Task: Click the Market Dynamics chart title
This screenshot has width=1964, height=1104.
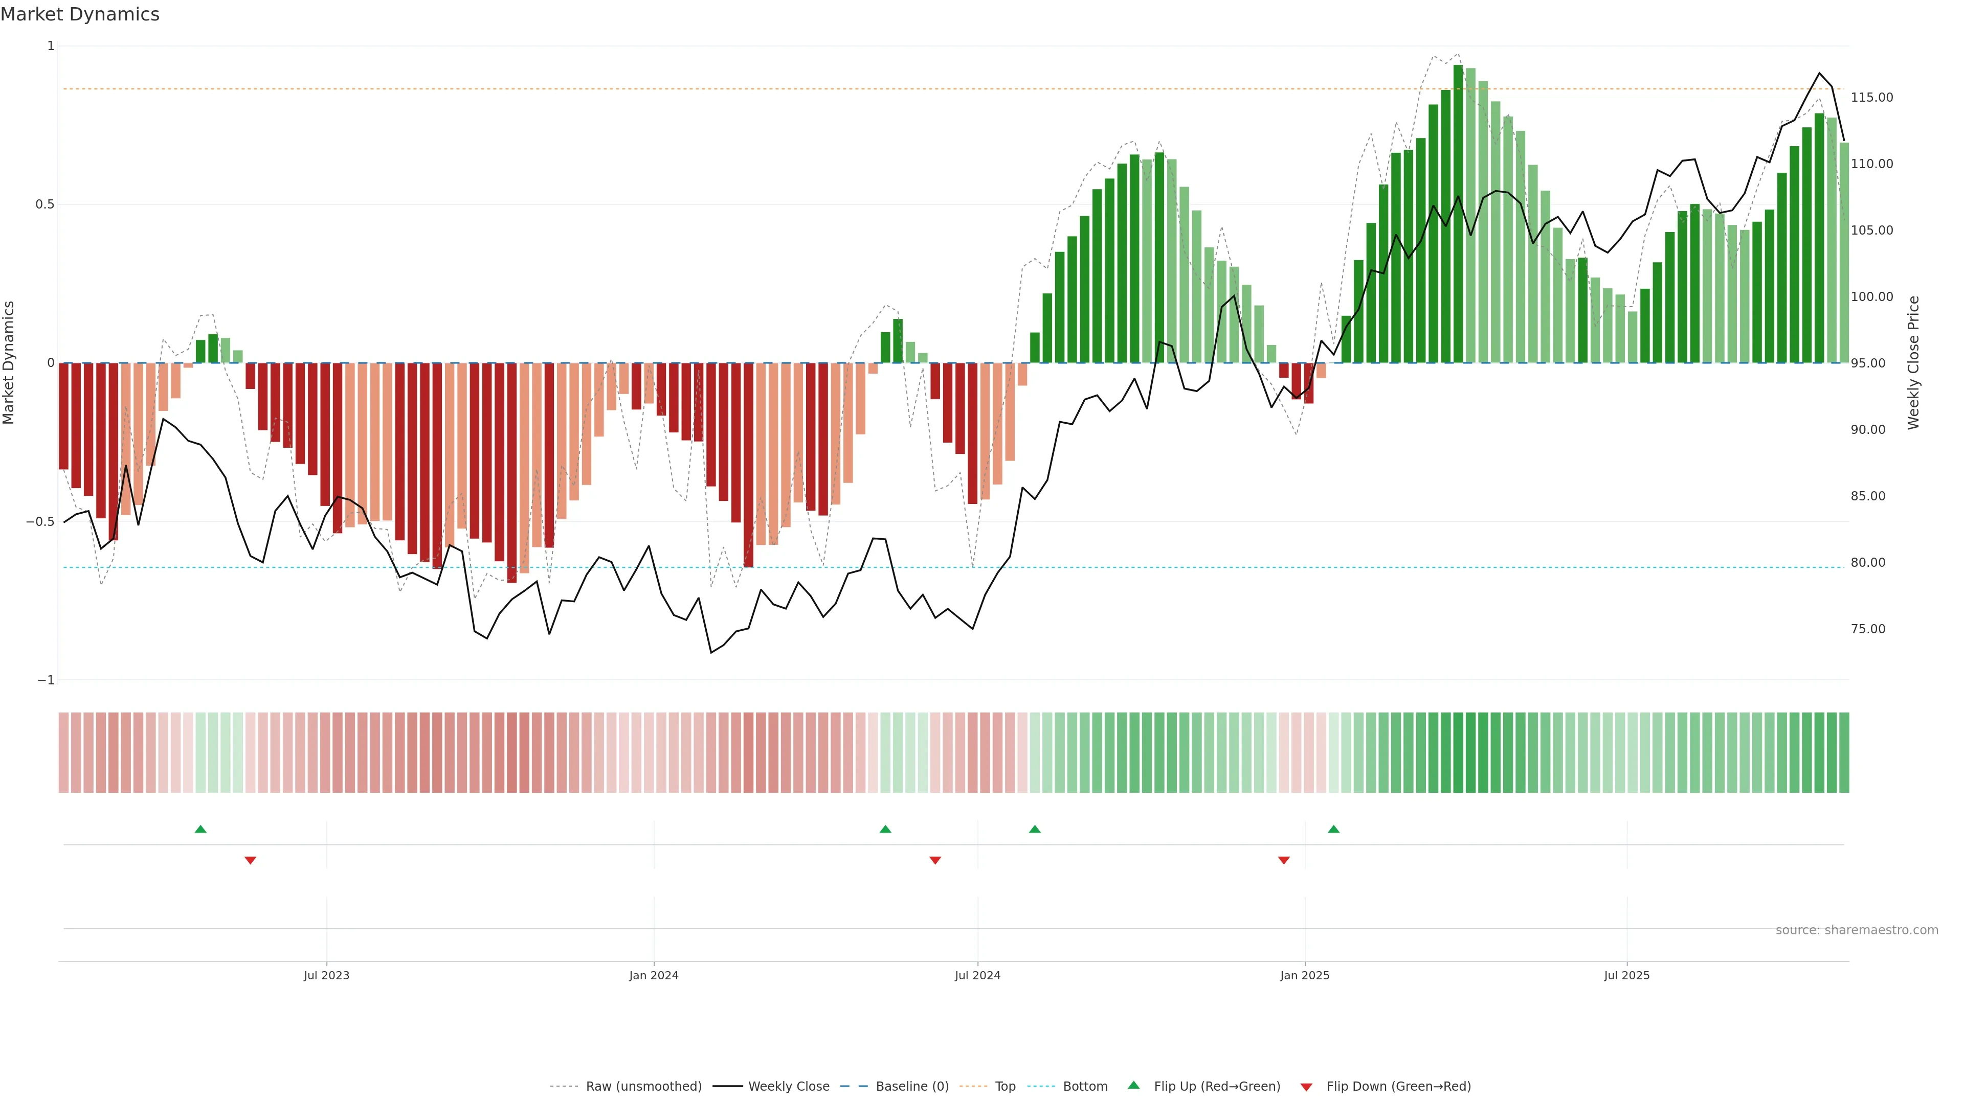Action: [80, 14]
